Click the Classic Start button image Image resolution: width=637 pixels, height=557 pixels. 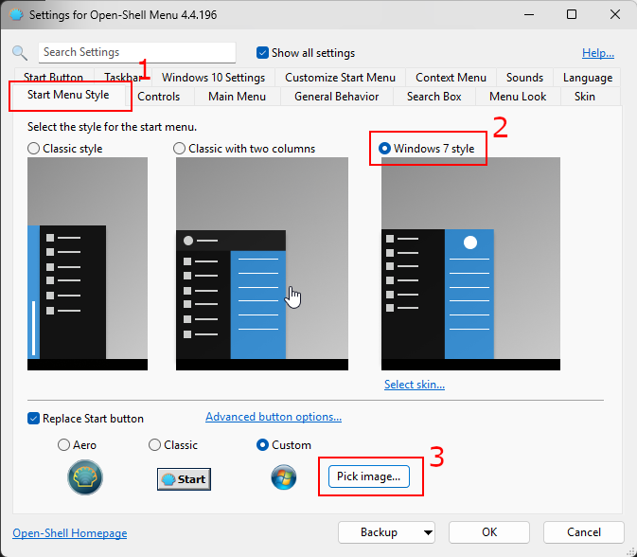pyautogui.click(x=183, y=478)
